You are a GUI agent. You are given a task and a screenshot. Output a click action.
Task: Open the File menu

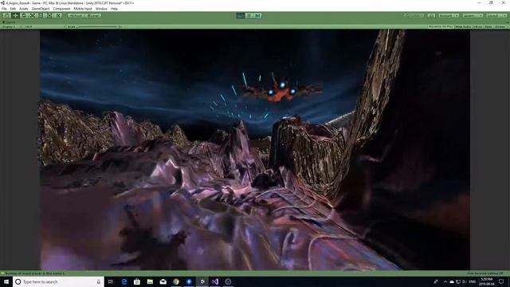click(4, 9)
